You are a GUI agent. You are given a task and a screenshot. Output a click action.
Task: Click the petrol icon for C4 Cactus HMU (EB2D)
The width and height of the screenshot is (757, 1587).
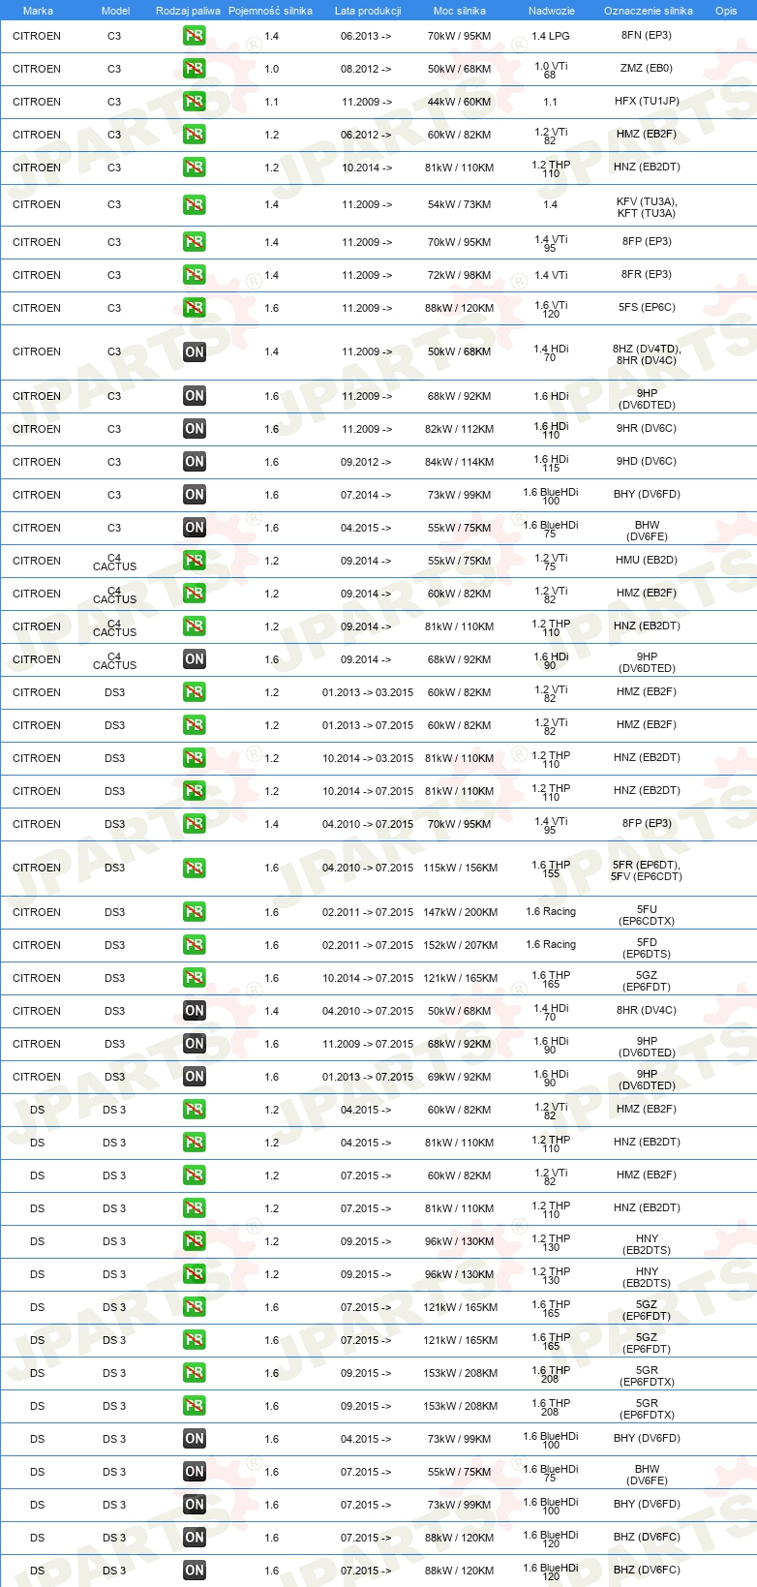tap(195, 561)
